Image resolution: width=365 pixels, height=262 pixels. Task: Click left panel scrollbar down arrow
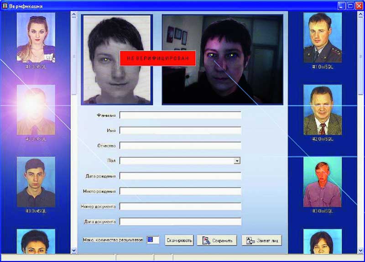[74, 251]
